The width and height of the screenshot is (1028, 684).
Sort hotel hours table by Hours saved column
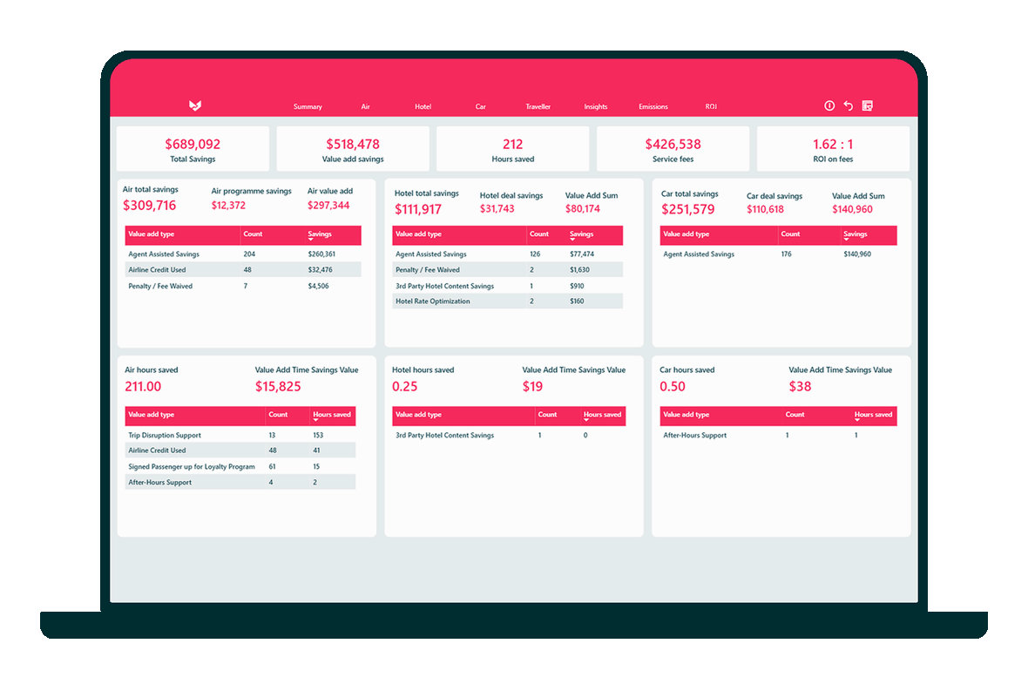pos(603,415)
